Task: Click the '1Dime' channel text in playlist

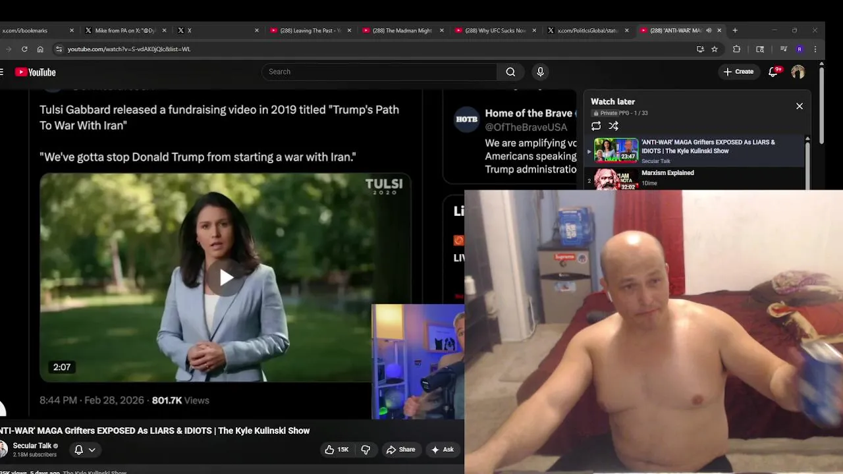Action: [x=649, y=184]
